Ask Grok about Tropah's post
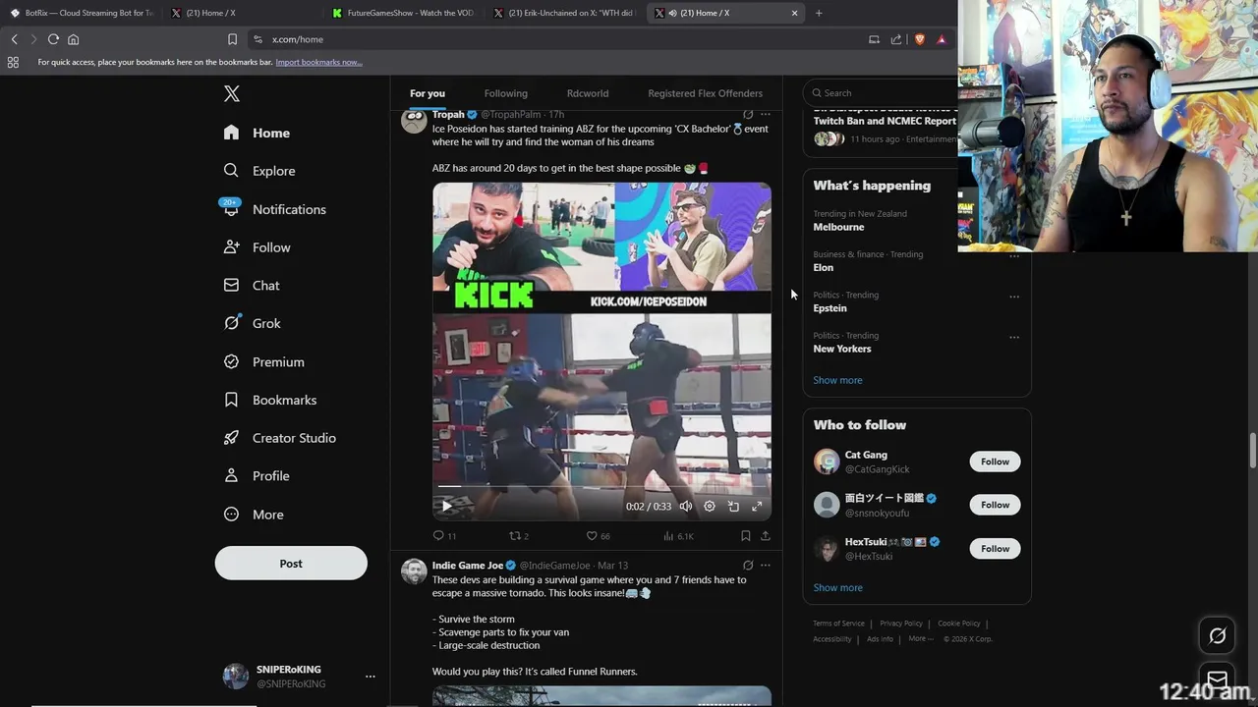 tap(748, 114)
